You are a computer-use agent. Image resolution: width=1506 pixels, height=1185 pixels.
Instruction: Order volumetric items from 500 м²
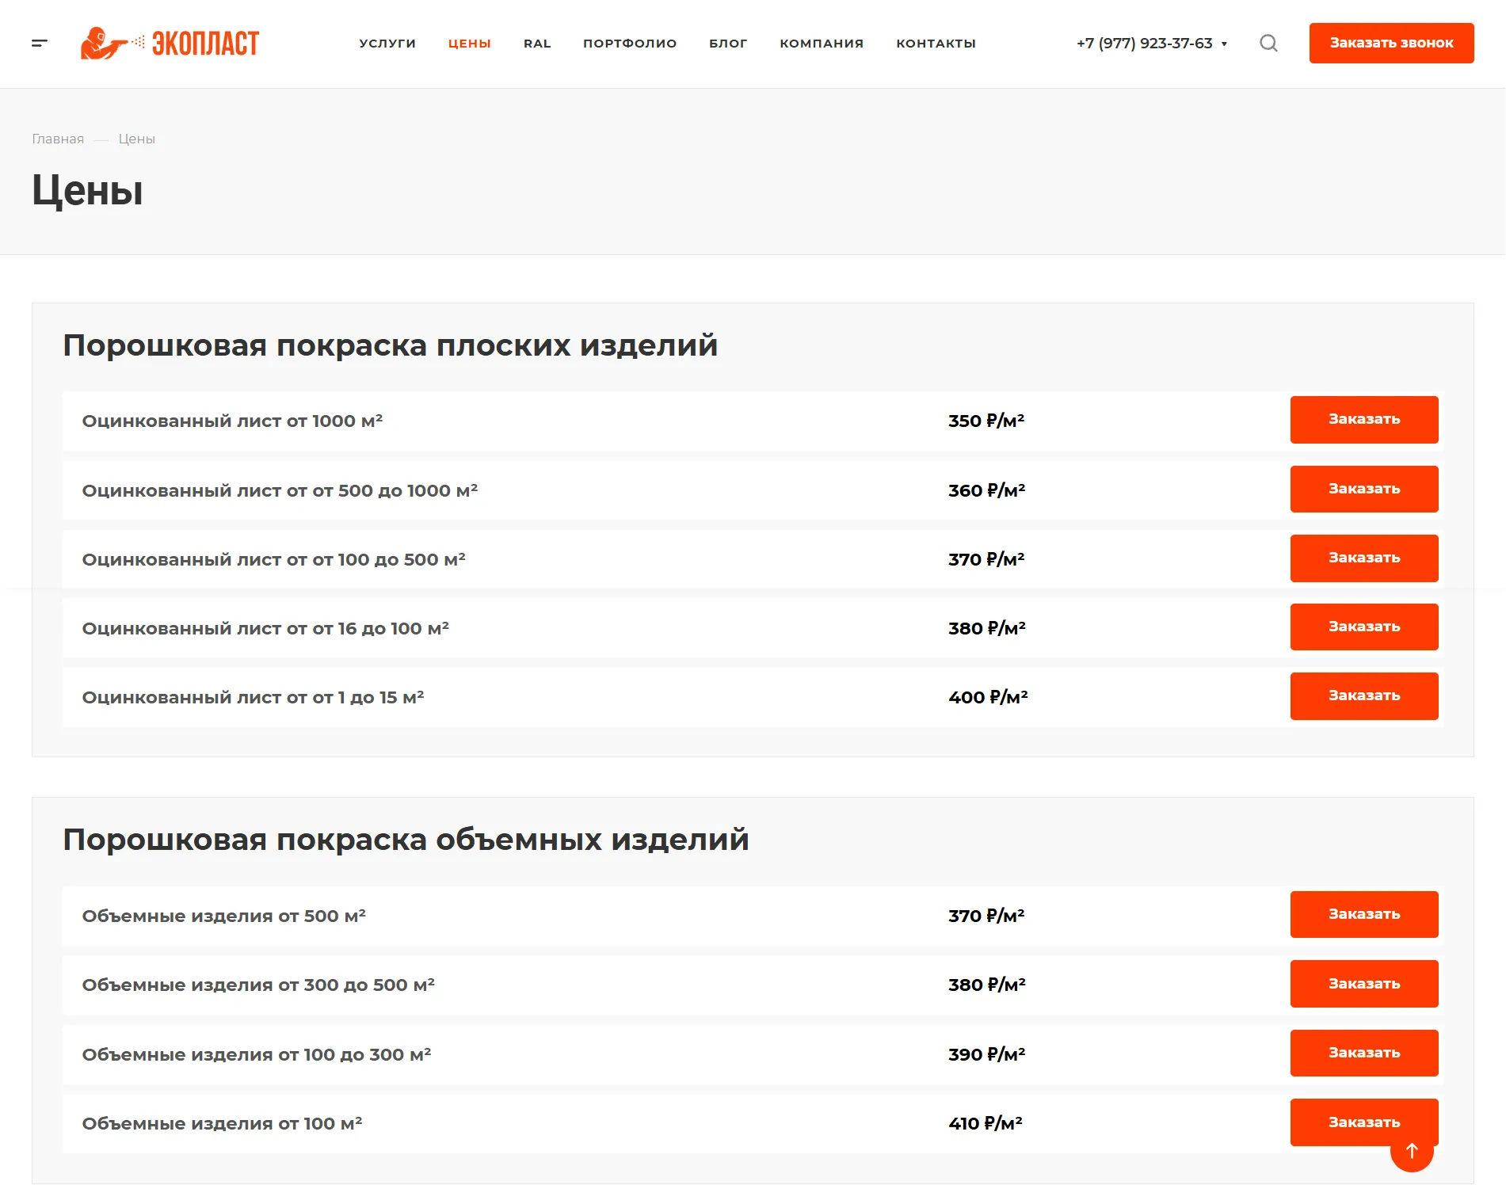1363,915
